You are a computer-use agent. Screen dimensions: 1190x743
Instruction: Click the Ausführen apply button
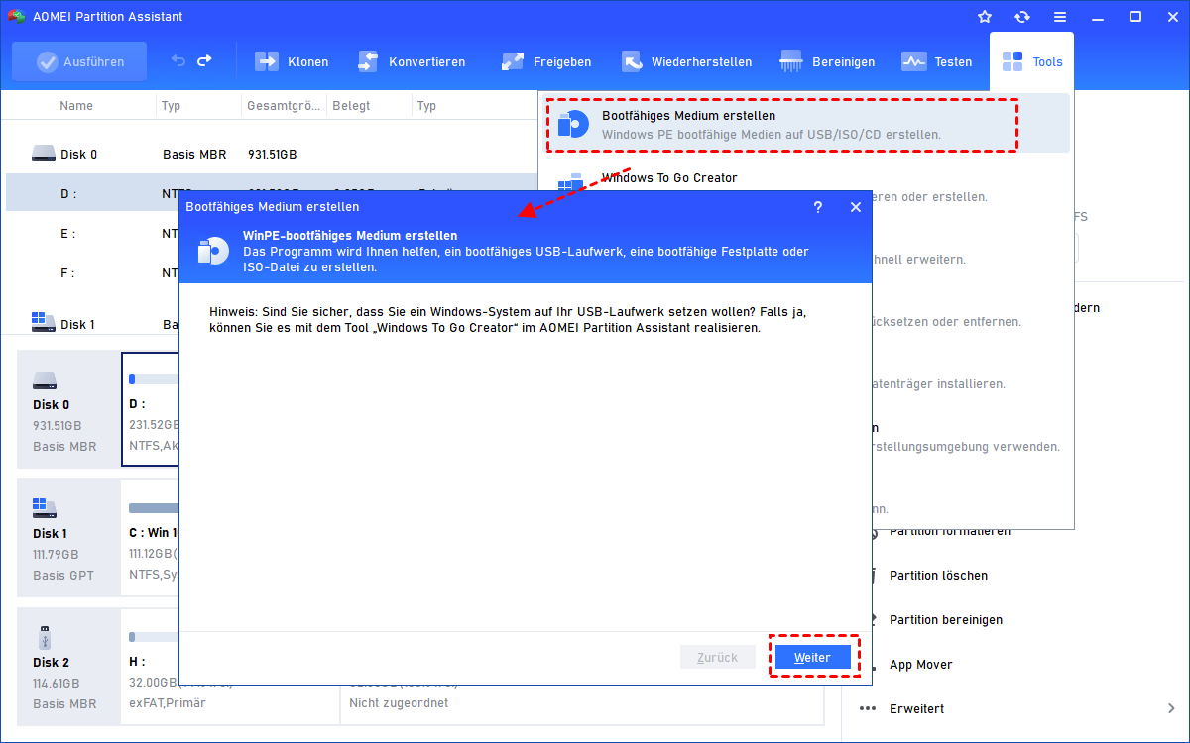79,61
